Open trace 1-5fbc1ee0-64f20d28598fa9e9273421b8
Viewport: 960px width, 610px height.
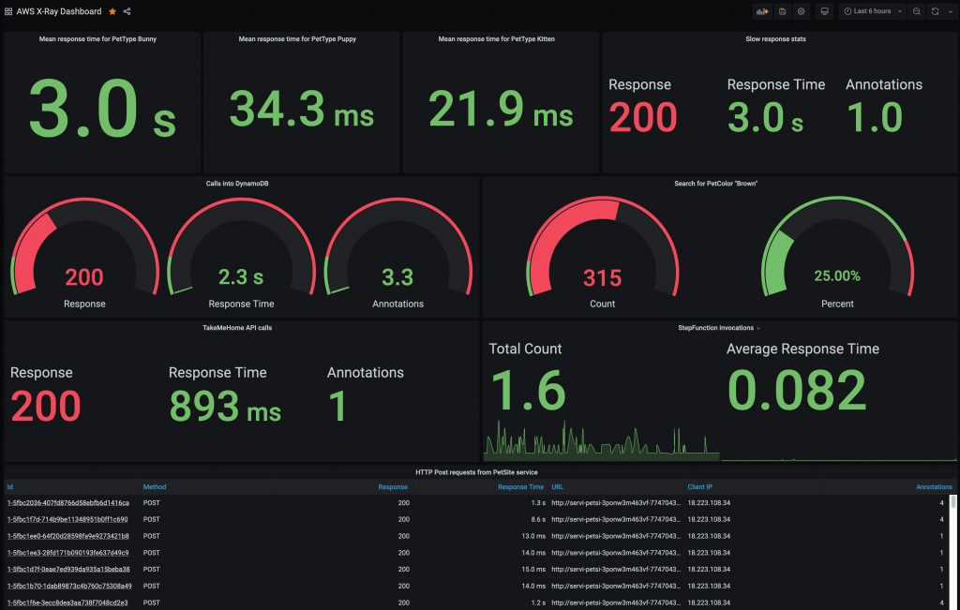coord(67,536)
